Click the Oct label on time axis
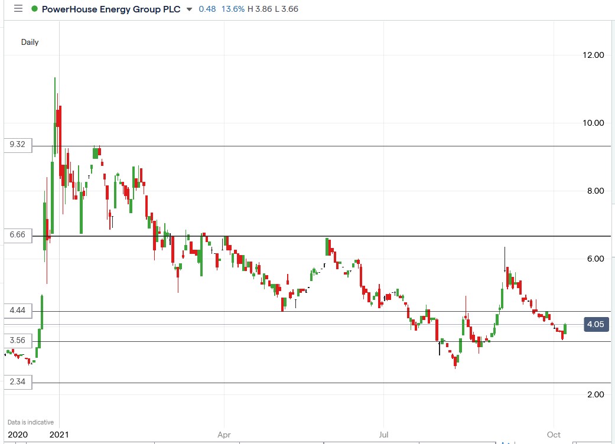This screenshot has height=444, width=615. click(x=554, y=435)
